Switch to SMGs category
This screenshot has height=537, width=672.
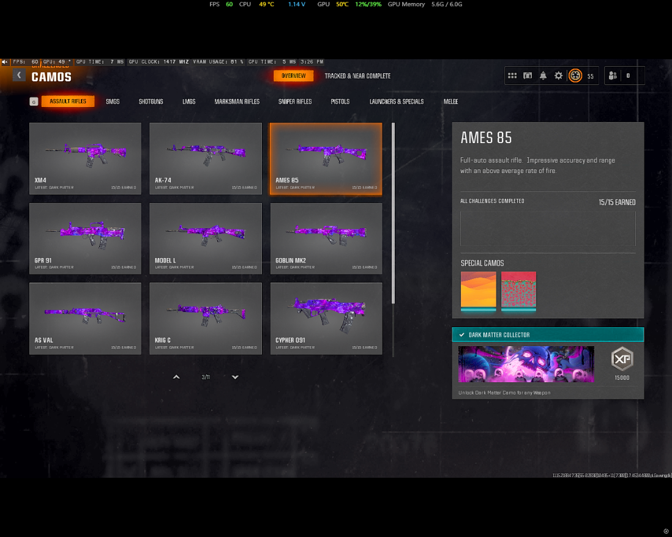113,102
